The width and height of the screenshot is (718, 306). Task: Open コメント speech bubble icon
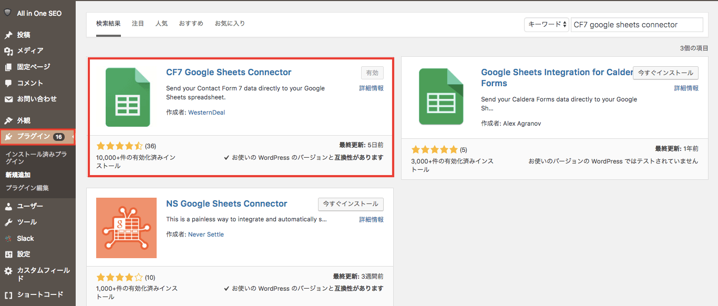pyautogui.click(x=8, y=83)
